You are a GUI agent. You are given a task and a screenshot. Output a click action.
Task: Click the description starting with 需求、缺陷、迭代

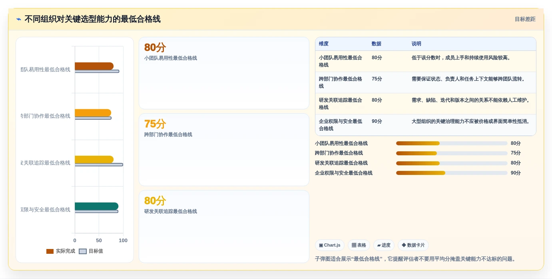click(x=471, y=100)
